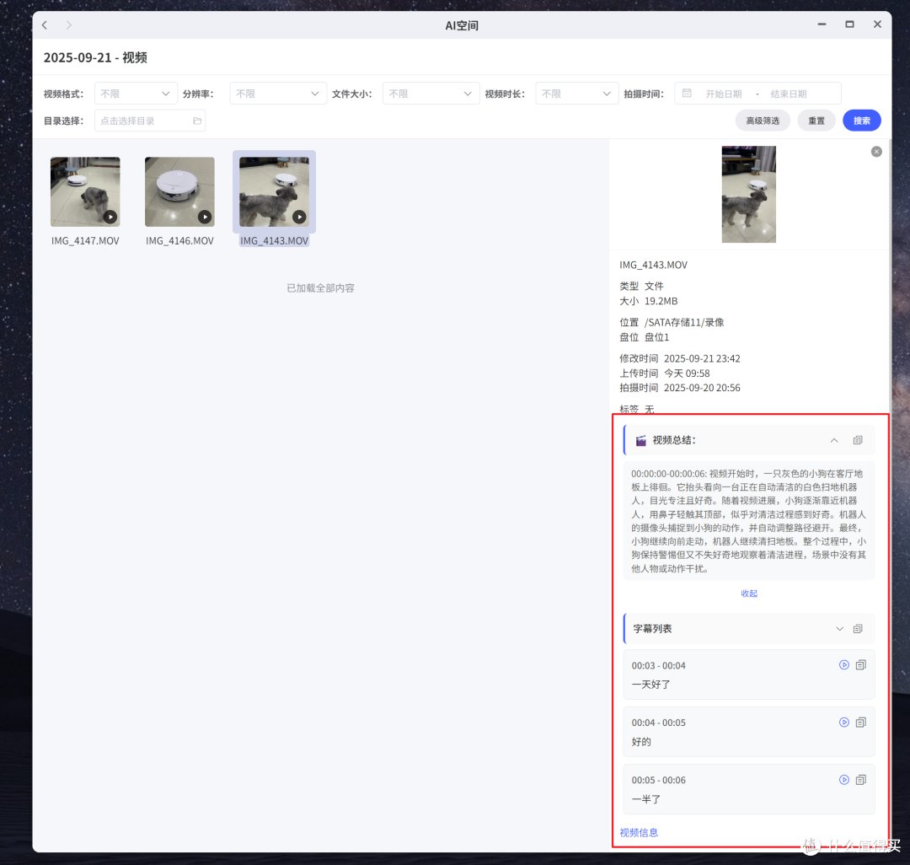Expand the 字幕列表 chevron

coord(839,629)
